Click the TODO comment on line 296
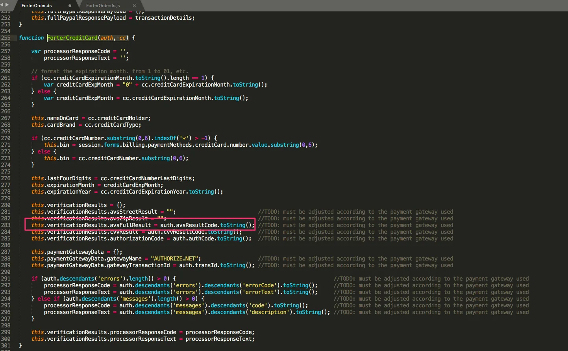Screen dimensions: 568x351 click(x=431, y=312)
